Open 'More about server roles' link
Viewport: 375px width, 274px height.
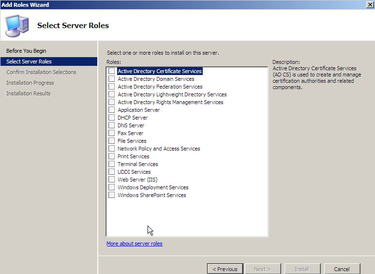pyautogui.click(x=135, y=244)
